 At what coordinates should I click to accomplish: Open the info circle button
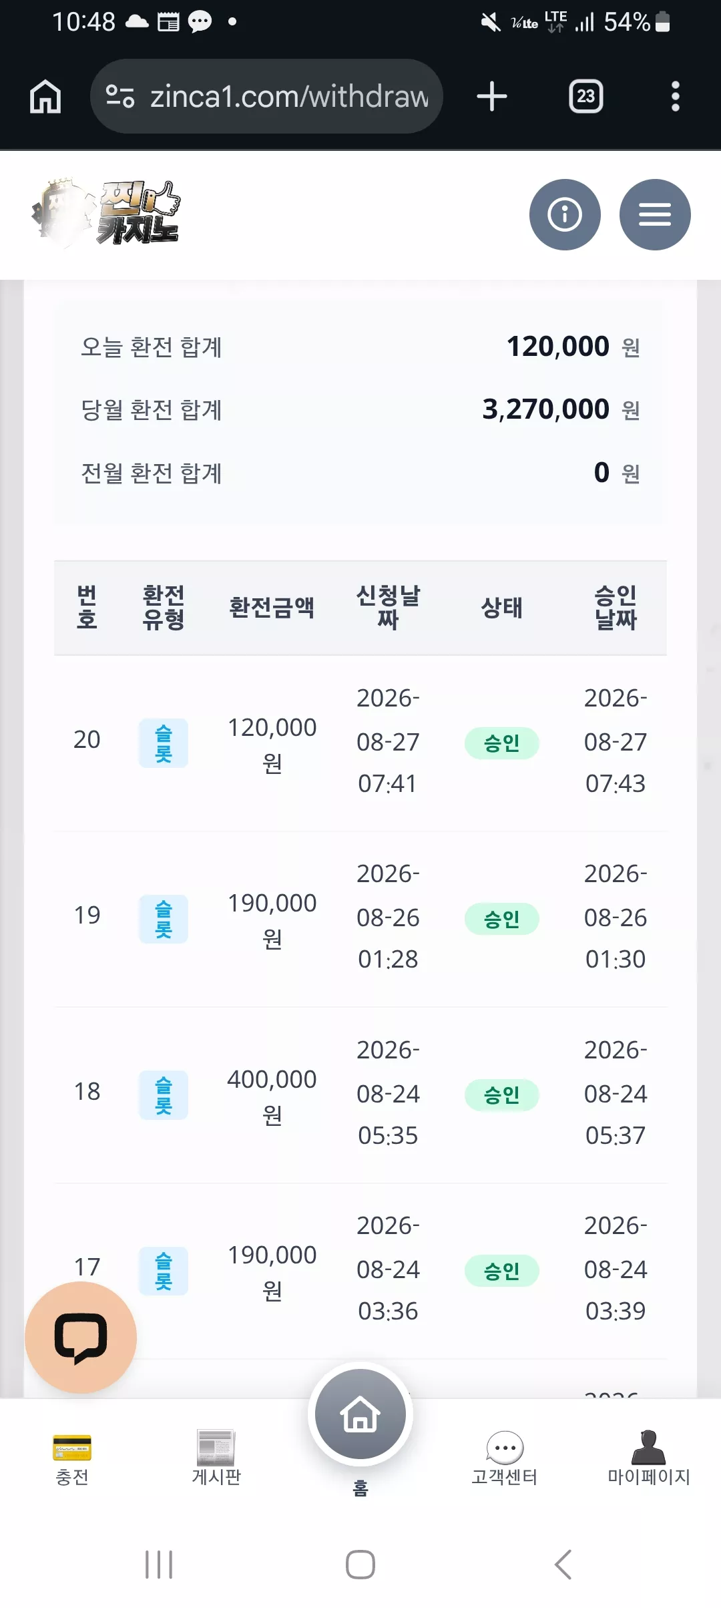coord(565,214)
